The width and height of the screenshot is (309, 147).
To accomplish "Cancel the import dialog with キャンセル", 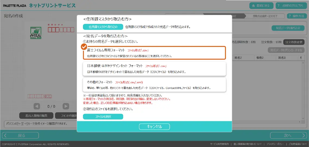I will pyautogui.click(x=154, y=126).
